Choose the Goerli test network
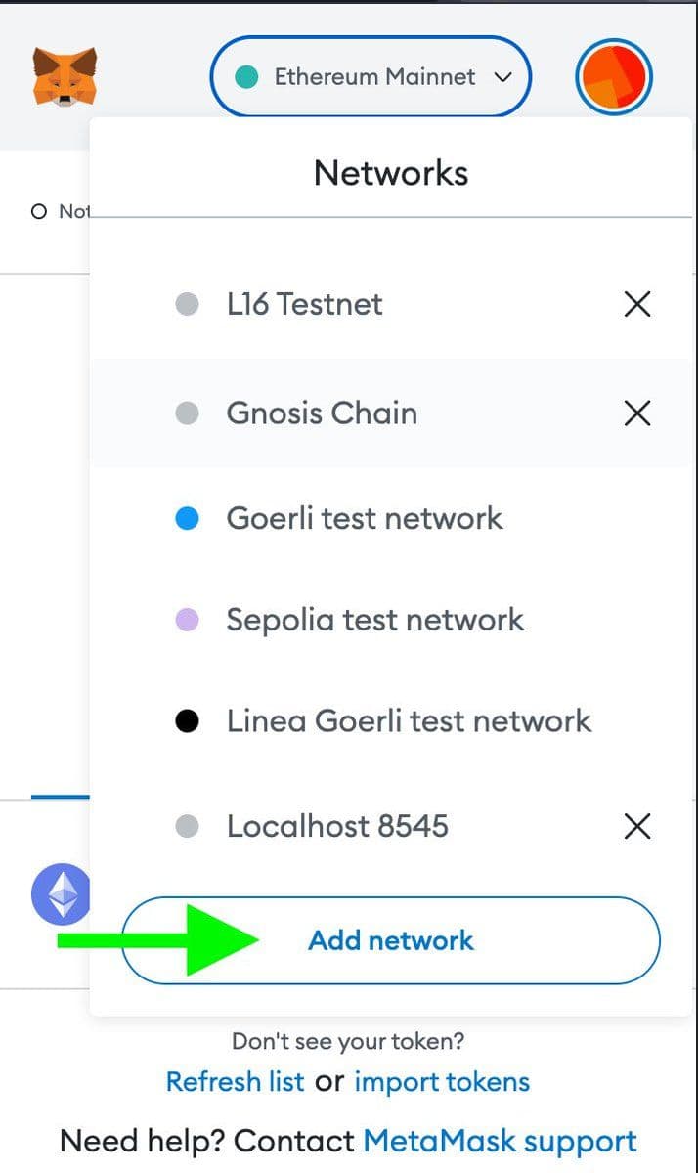Screen dimensions: 698x1173 (364, 518)
